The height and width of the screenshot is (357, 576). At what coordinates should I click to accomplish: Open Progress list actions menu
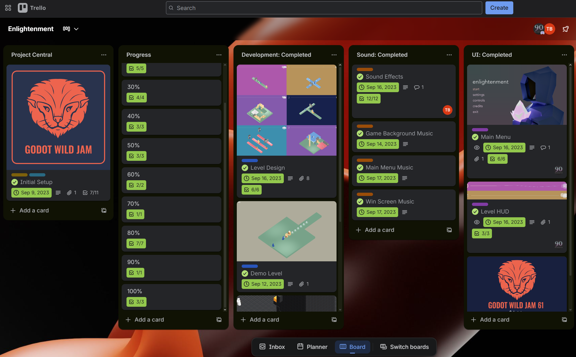(219, 55)
